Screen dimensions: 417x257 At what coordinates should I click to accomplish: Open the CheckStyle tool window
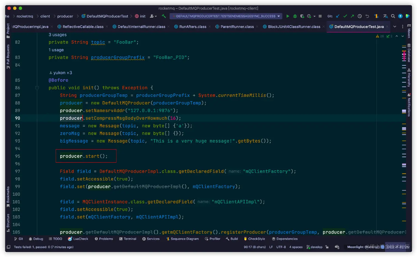pos(254,239)
